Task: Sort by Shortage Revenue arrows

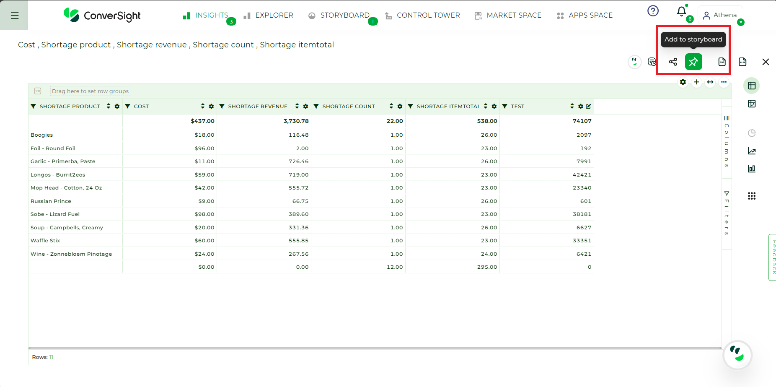Action: [297, 106]
